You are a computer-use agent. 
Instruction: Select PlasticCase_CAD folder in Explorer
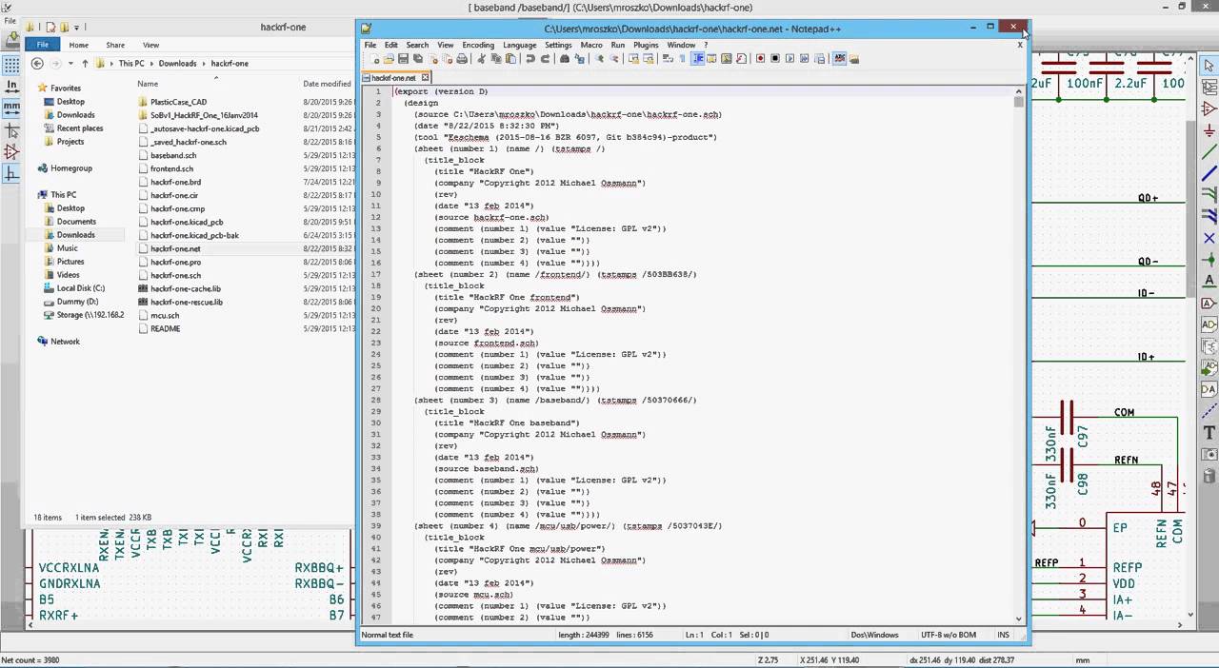tap(178, 102)
